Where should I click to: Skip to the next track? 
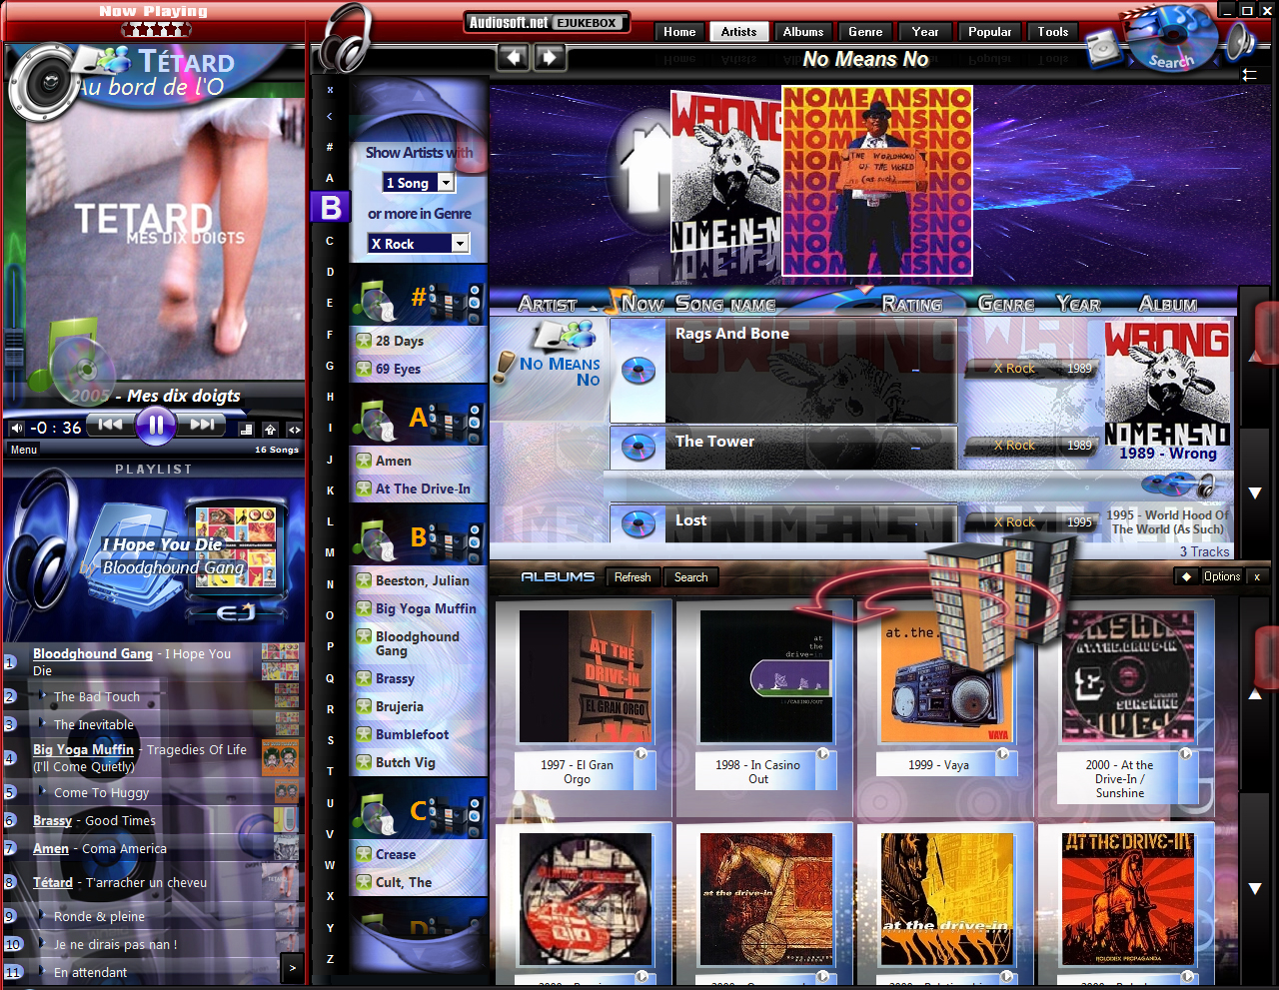tap(203, 425)
